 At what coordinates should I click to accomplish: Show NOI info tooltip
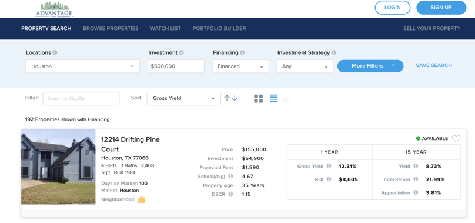(329, 179)
